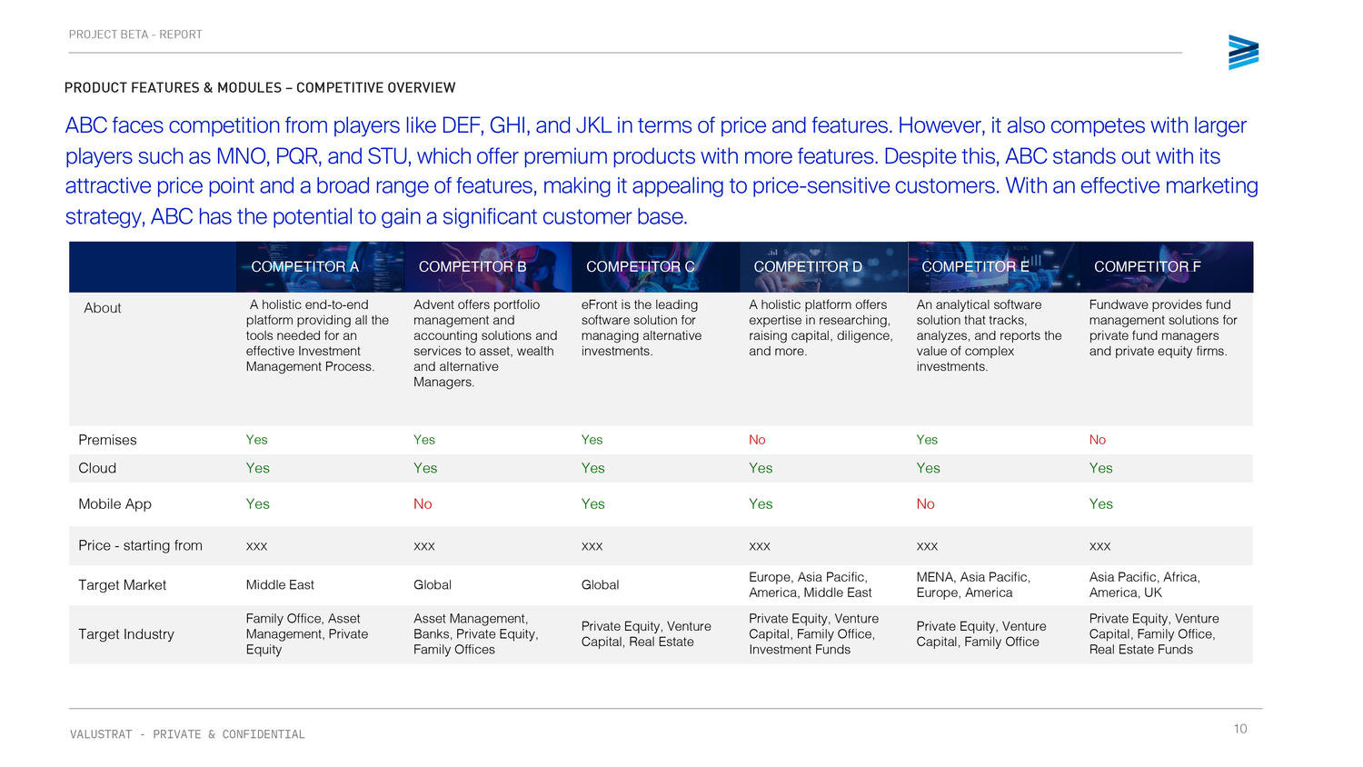Click the blue summary paragraph about ABC
This screenshot has height=767, width=1363.
[662, 171]
